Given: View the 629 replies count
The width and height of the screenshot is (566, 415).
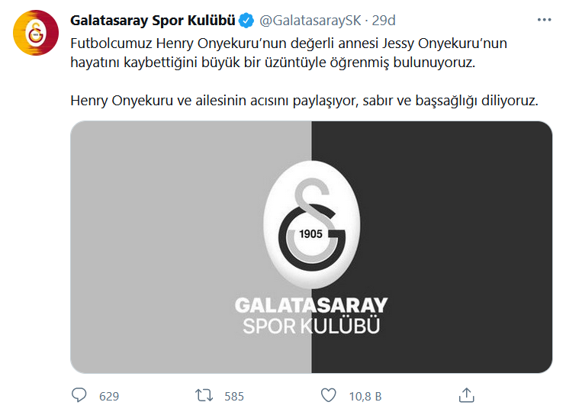Looking at the screenshot, I should click(x=109, y=397).
